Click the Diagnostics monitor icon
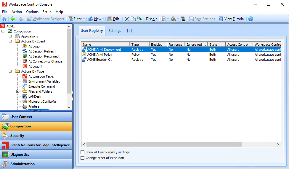Viewport: 289px width, 169px height. (x=5, y=155)
